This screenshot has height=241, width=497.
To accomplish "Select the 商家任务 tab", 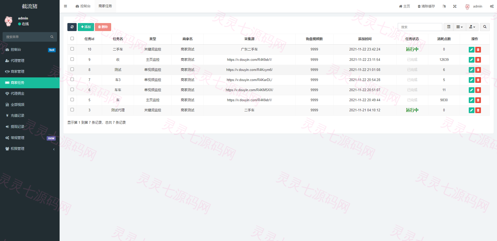I will click(x=105, y=6).
